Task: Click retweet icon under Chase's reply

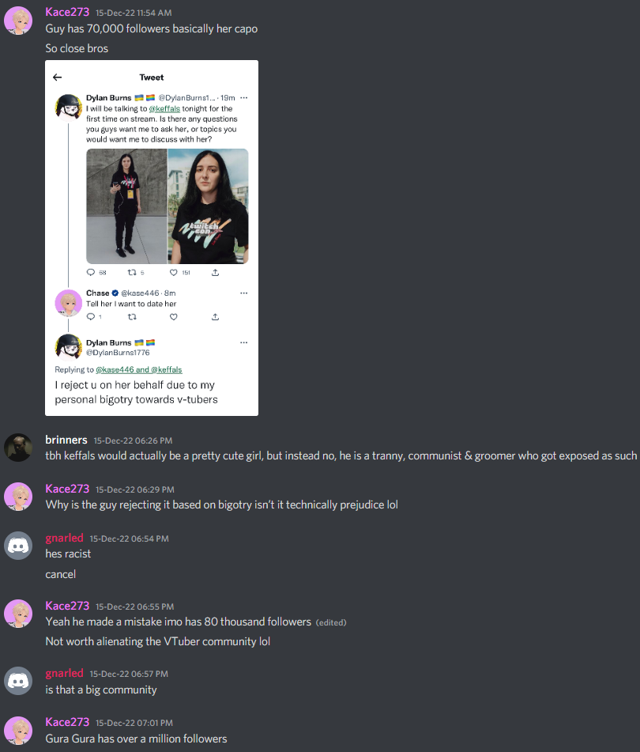Action: coord(132,317)
